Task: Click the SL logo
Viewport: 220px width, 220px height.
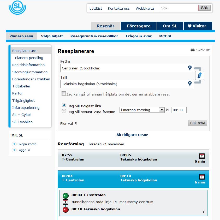Action: coord(17,7)
